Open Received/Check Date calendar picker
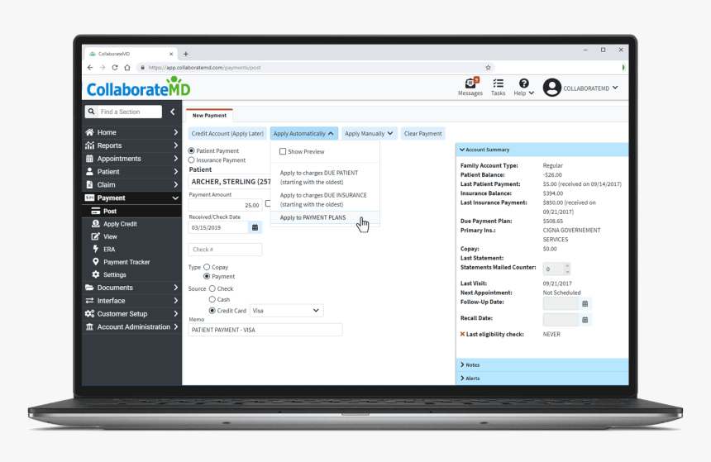711x462 pixels. click(x=255, y=227)
